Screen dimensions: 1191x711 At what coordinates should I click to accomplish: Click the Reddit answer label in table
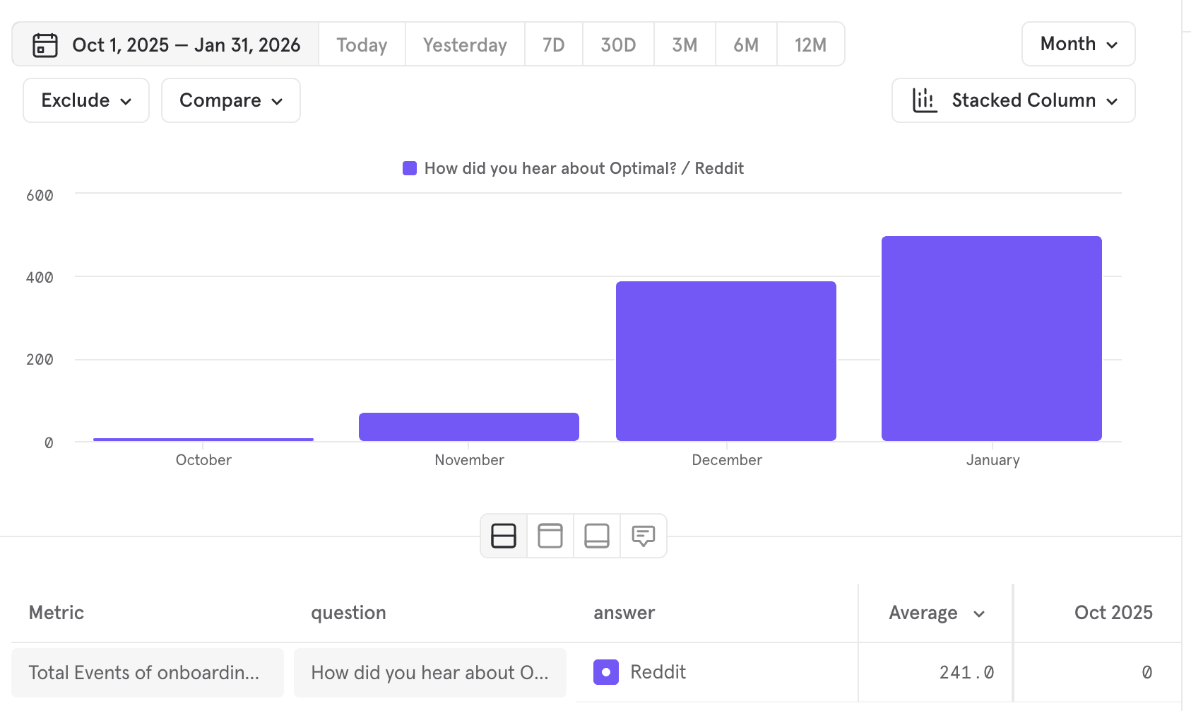coord(658,672)
